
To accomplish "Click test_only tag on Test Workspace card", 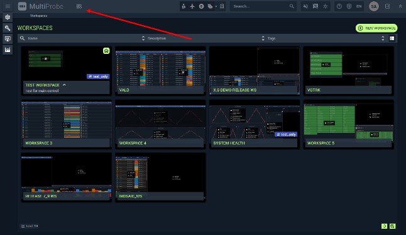I will 98,76.
